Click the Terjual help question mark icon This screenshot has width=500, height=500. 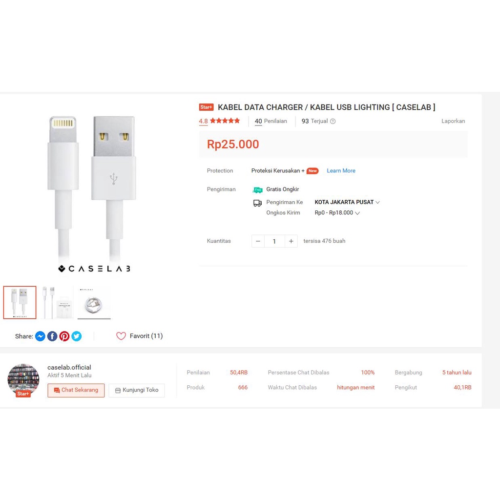pyautogui.click(x=333, y=121)
